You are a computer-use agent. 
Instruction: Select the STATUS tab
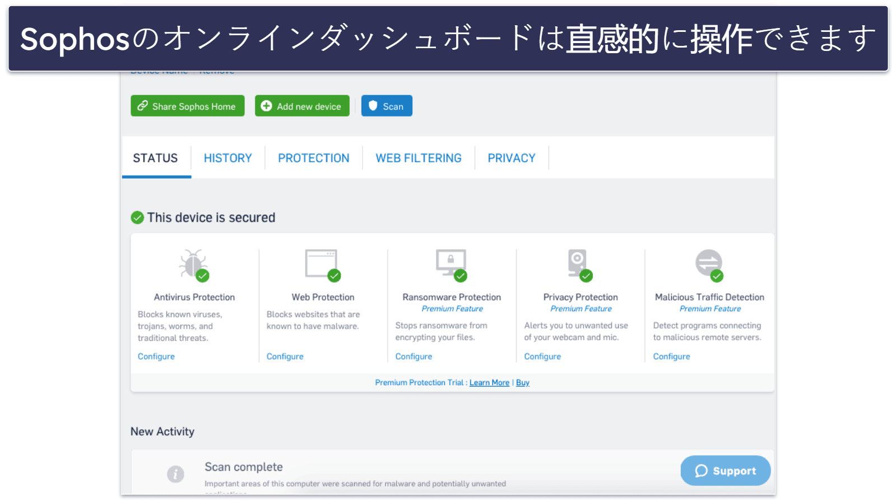click(x=156, y=158)
